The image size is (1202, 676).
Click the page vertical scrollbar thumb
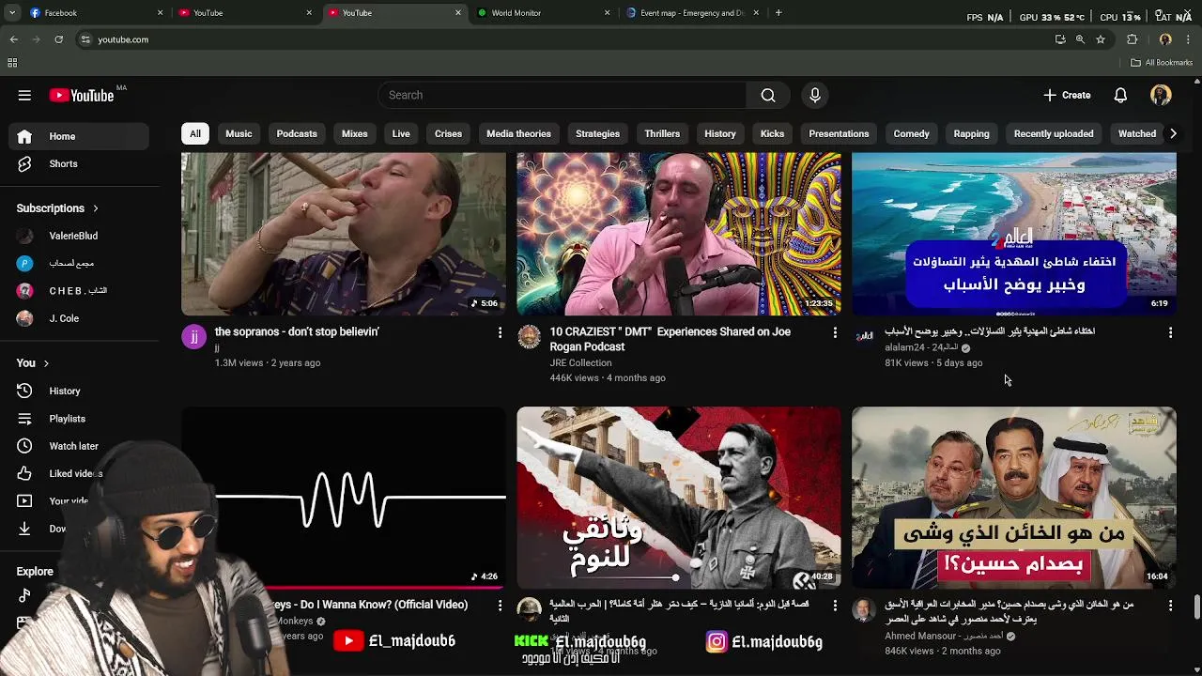coord(1196,607)
